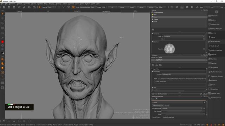This screenshot has height=126, width=225.
Task: Toggle the bulb icon for light Three
Action: point(152,19)
